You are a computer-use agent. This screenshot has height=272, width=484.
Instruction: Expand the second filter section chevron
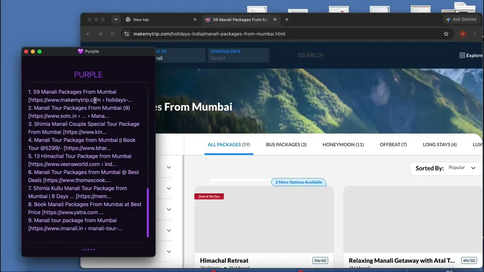(169, 188)
